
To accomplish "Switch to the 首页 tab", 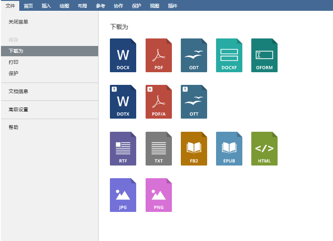I will pyautogui.click(x=28, y=6).
